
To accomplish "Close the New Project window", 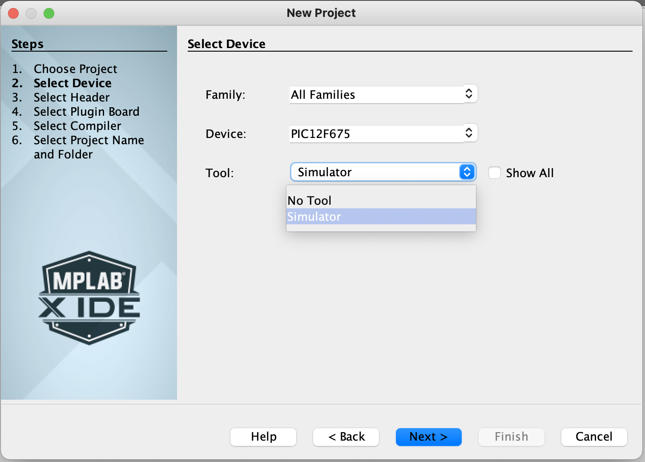I will (14, 13).
